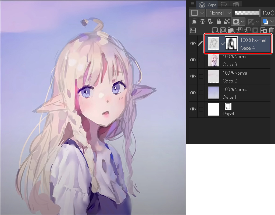Click the Lock Layer padlock icon
The image size is (275, 215).
point(219,22)
